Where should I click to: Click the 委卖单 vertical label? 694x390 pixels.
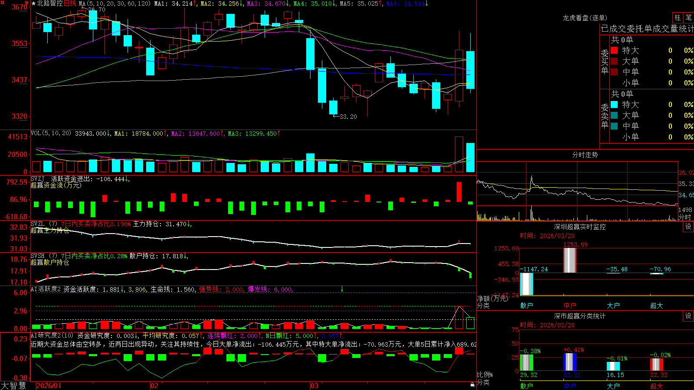coord(605,116)
